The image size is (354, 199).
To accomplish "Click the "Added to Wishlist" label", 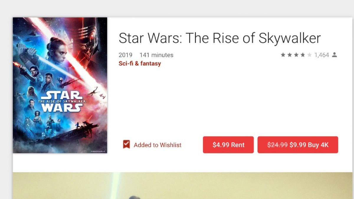I will (x=158, y=145).
